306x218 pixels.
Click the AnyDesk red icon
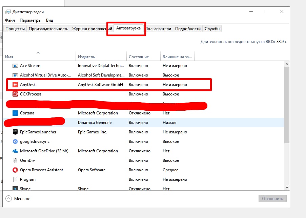tap(15, 85)
